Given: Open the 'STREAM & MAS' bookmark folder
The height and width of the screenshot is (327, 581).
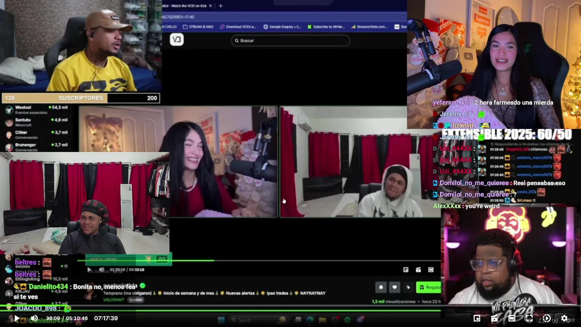Looking at the screenshot, I should pyautogui.click(x=198, y=27).
